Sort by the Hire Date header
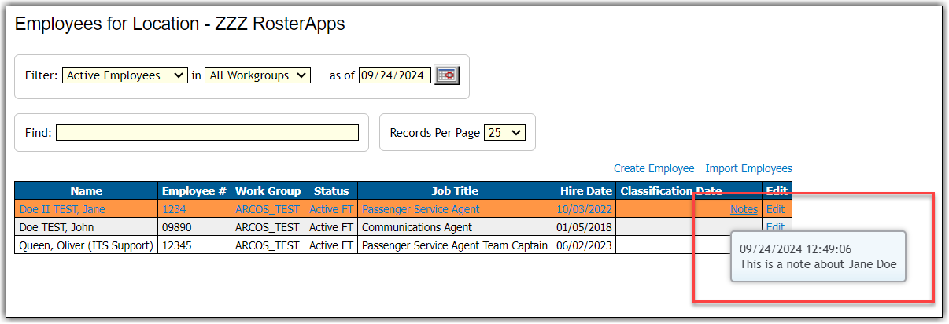The width and height of the screenshot is (949, 324). [x=585, y=191]
